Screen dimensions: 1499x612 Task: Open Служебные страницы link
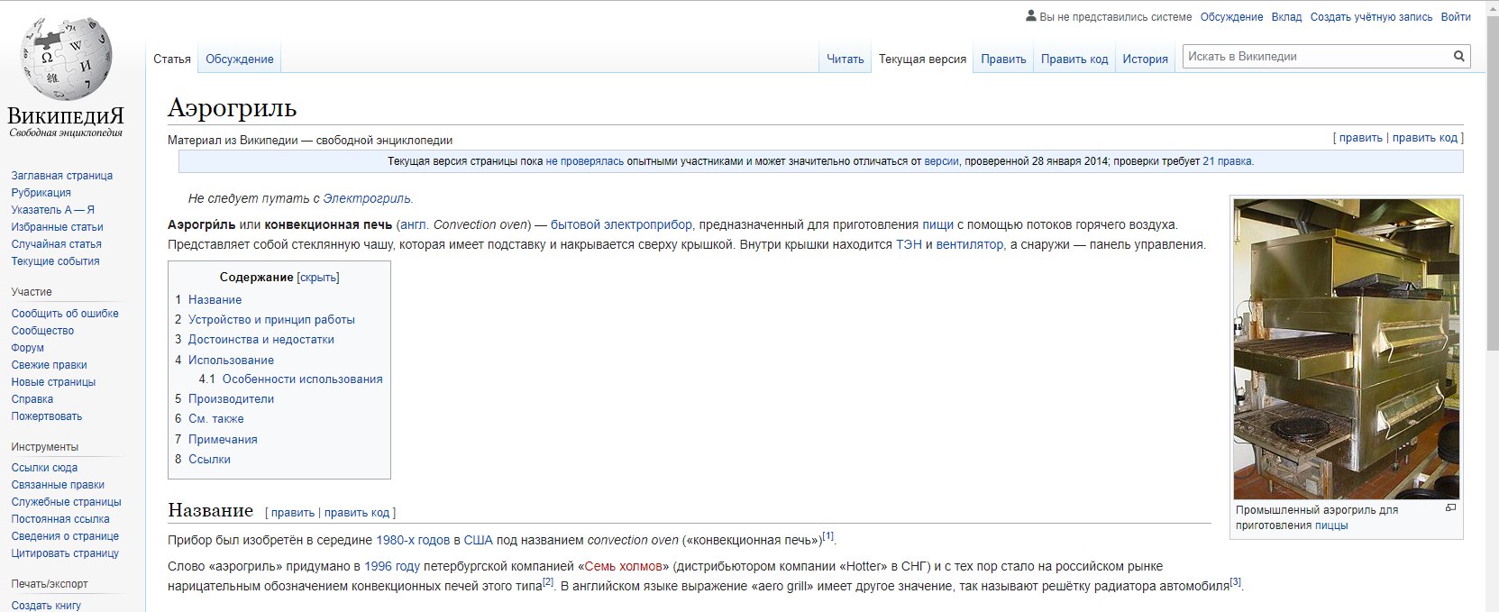pos(66,502)
